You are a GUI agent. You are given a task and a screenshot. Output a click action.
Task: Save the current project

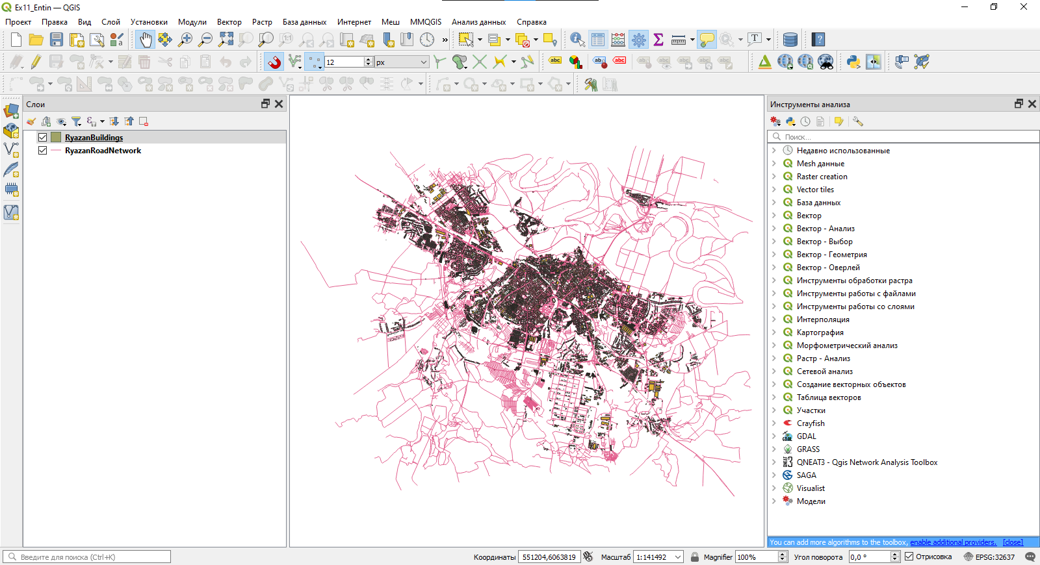(57, 40)
